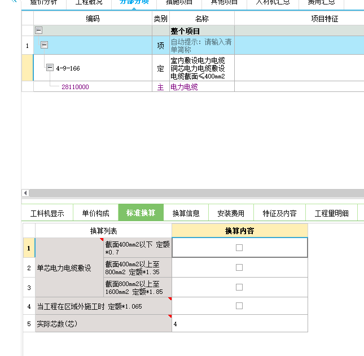Select the 单芯电力电缆敷设 group cell
The width and height of the screenshot is (364, 356).
pyautogui.click(x=69, y=267)
